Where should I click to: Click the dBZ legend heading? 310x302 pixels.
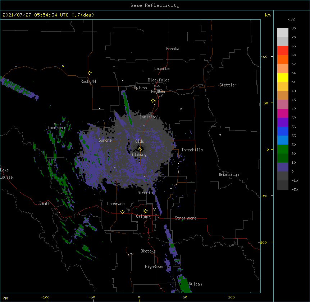[291, 19]
